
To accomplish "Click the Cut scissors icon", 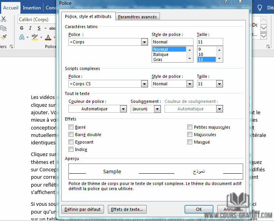I will [4, 19].
